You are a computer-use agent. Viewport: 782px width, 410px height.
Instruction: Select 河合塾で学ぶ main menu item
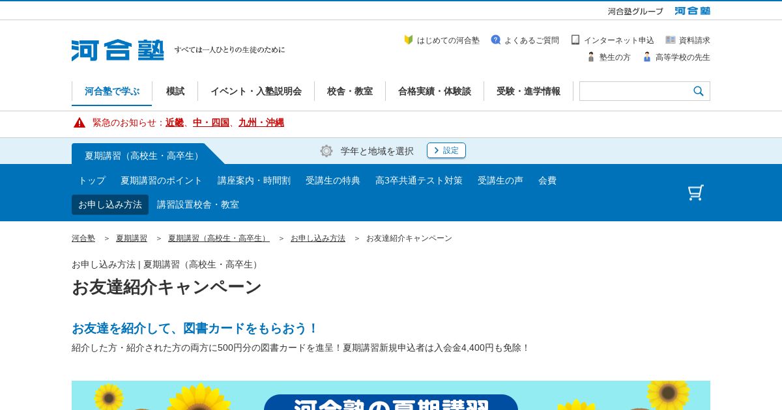[x=112, y=91]
